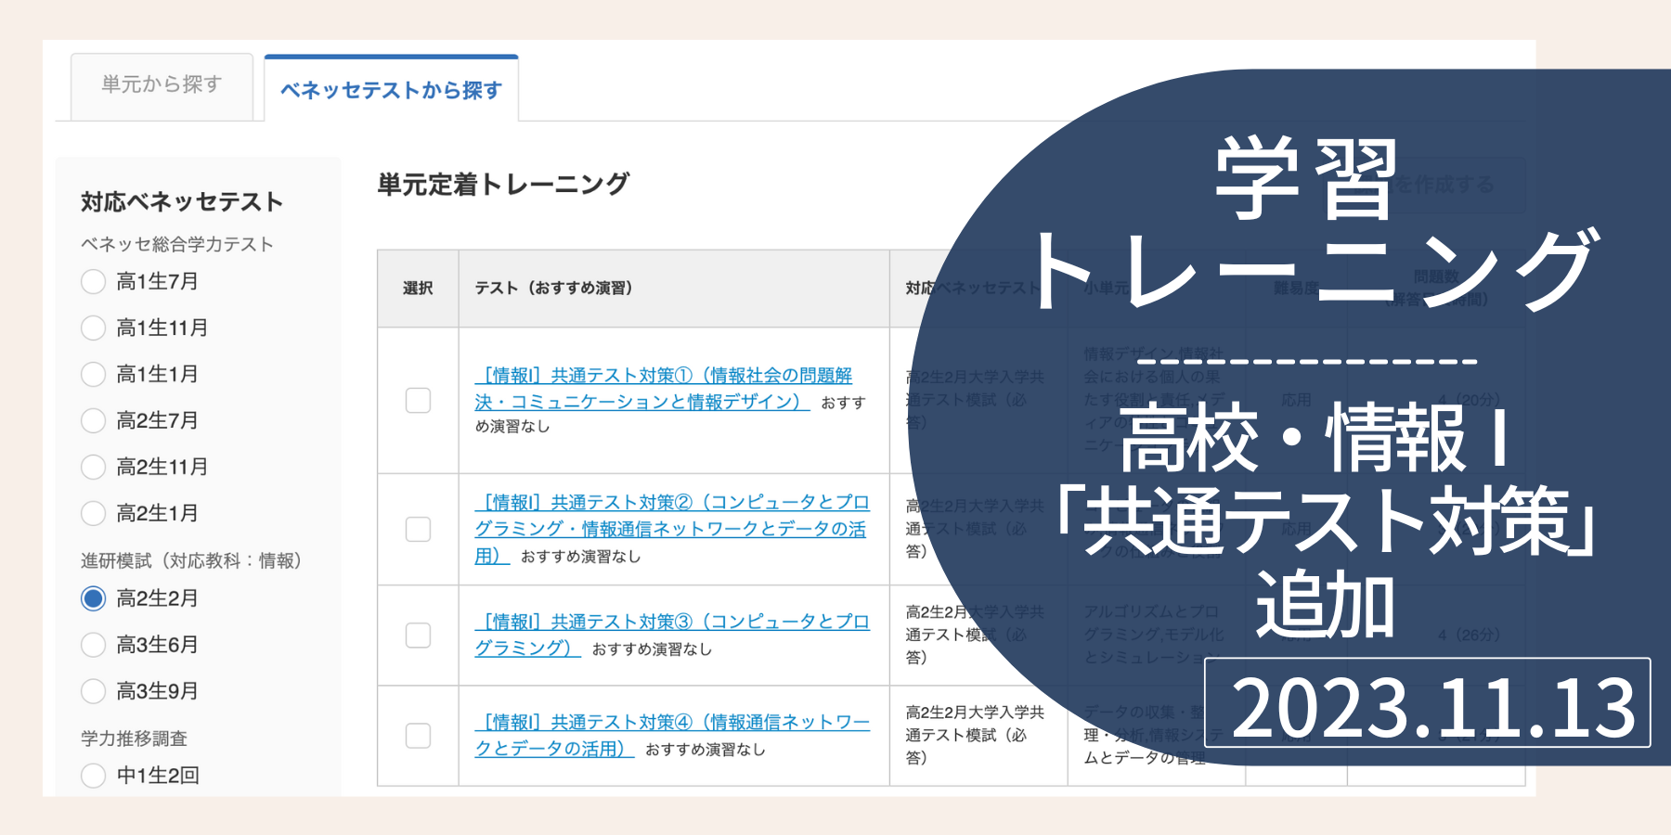1671x835 pixels.
Task: Check the box for 共通テスト対策④ row
Action: click(418, 736)
